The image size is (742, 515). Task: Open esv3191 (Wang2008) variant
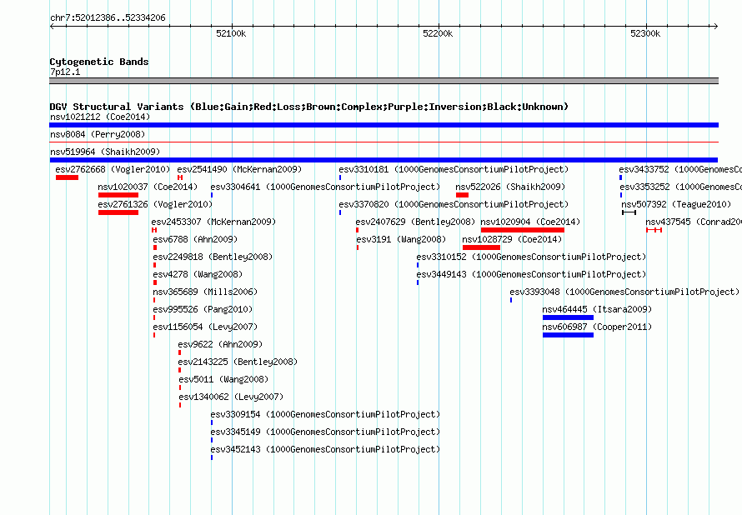tap(401, 239)
